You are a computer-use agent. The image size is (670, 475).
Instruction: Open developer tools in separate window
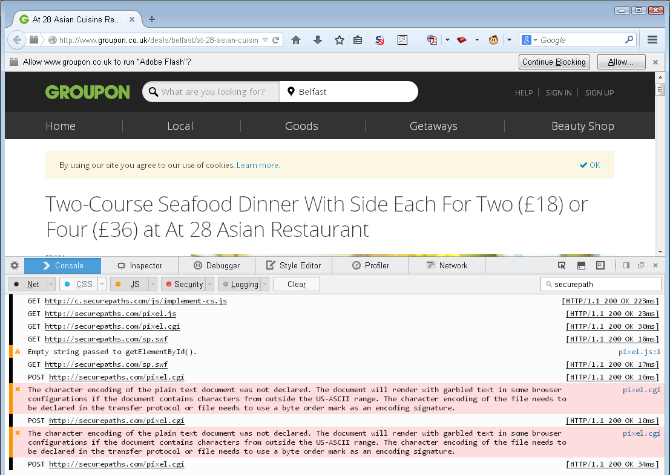[x=641, y=265]
